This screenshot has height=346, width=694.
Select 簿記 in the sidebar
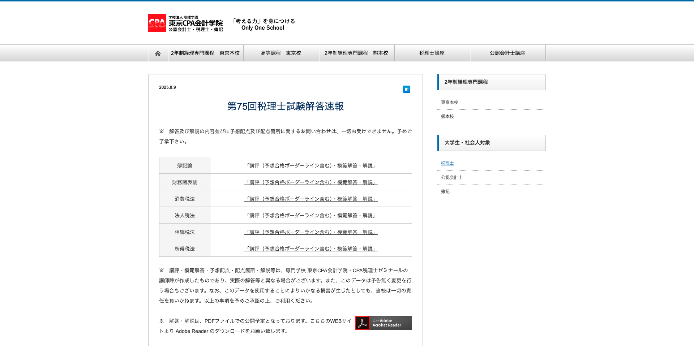coord(445,192)
